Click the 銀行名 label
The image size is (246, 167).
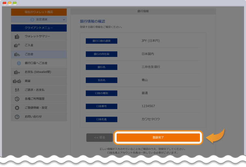tap(102, 67)
